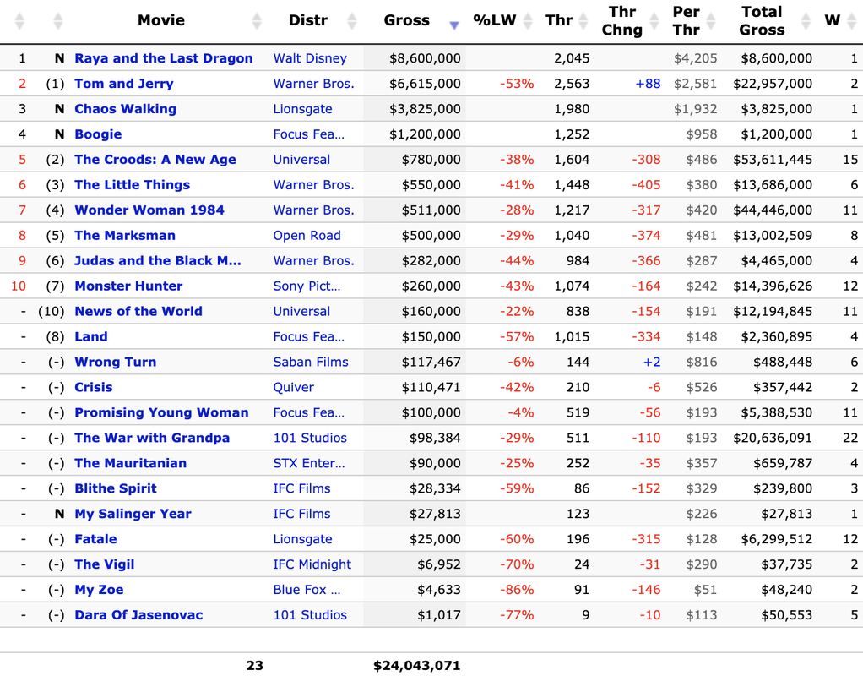Open the Quiver distributor link
This screenshot has height=676, width=863.
(x=293, y=388)
